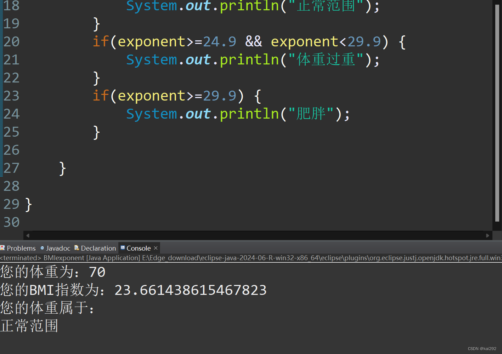Click console result "正常范围"
Screen dimensions: 502x354
point(29,326)
